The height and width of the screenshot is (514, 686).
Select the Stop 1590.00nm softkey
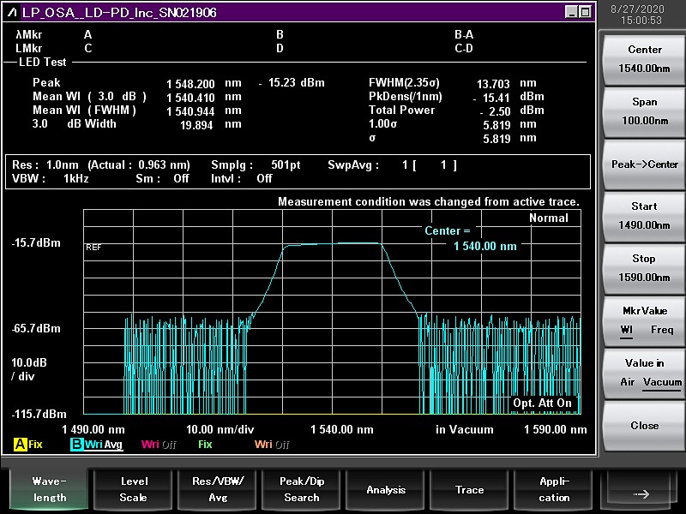644,267
